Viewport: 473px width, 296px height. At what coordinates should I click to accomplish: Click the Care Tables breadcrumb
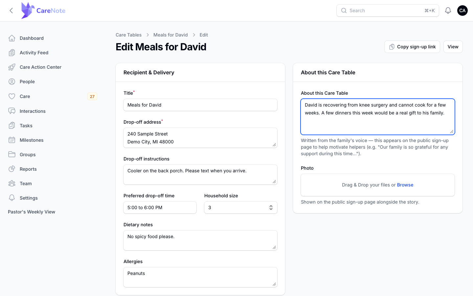click(x=128, y=35)
